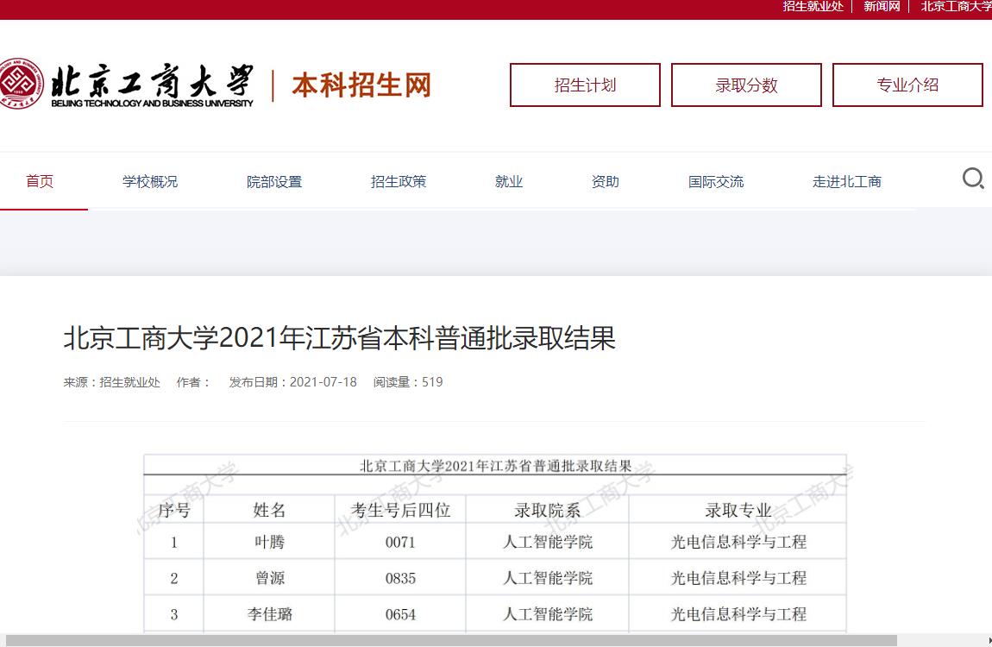Click 光电信息科学与工程 in 曾源's row
The image size is (992, 647).
point(738,578)
